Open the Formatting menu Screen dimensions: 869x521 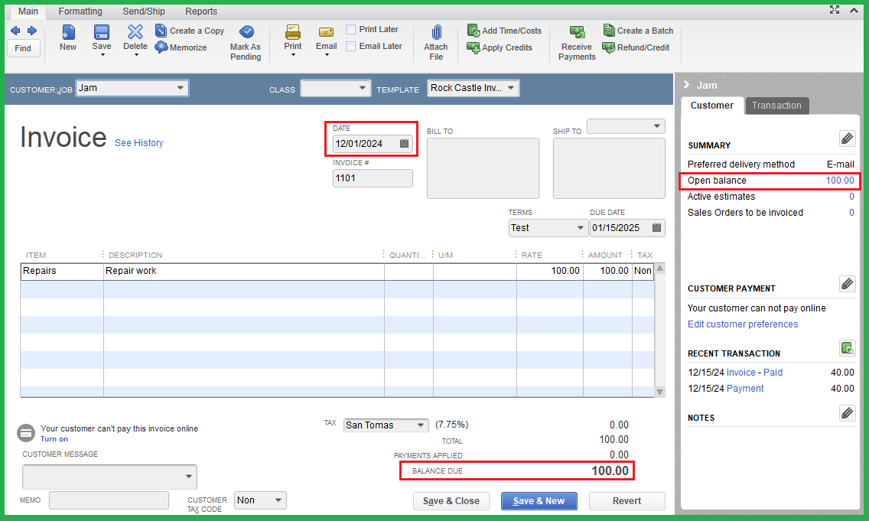pos(80,11)
